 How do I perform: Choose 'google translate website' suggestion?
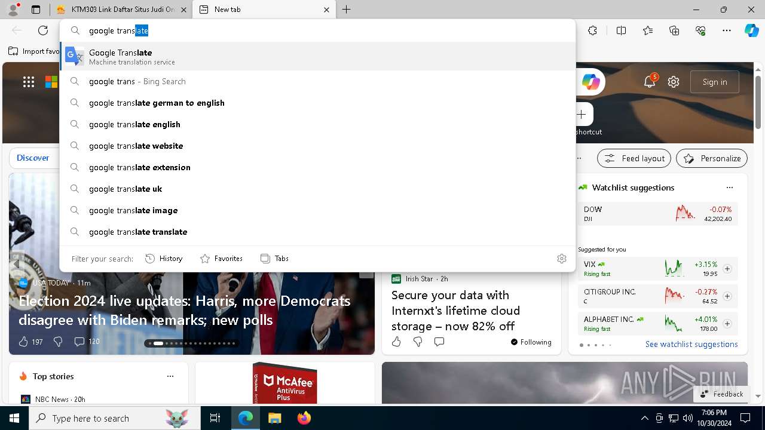(317, 146)
